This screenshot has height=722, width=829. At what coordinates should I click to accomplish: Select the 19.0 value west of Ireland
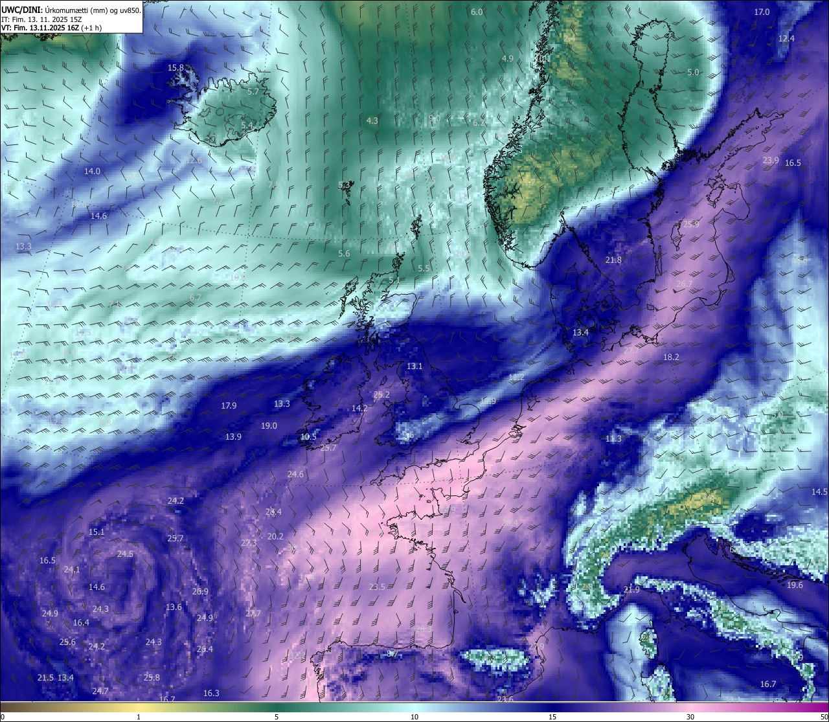coord(269,425)
